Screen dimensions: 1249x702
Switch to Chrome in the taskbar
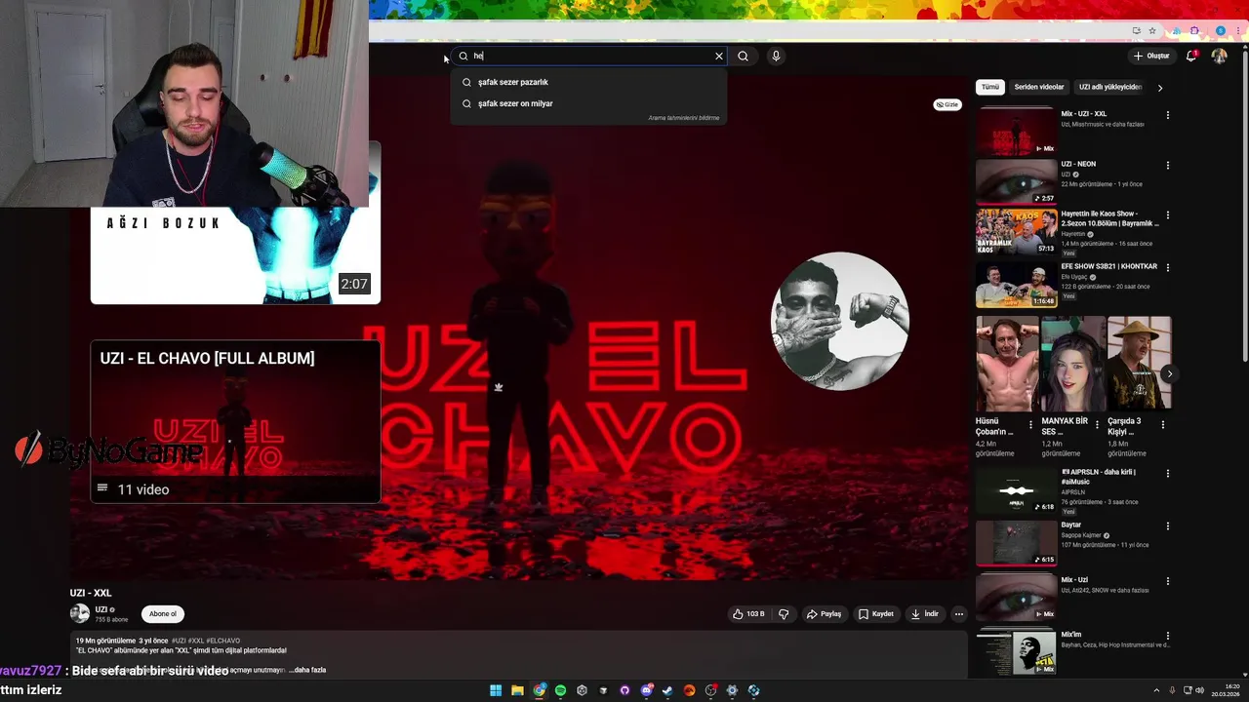click(x=539, y=690)
